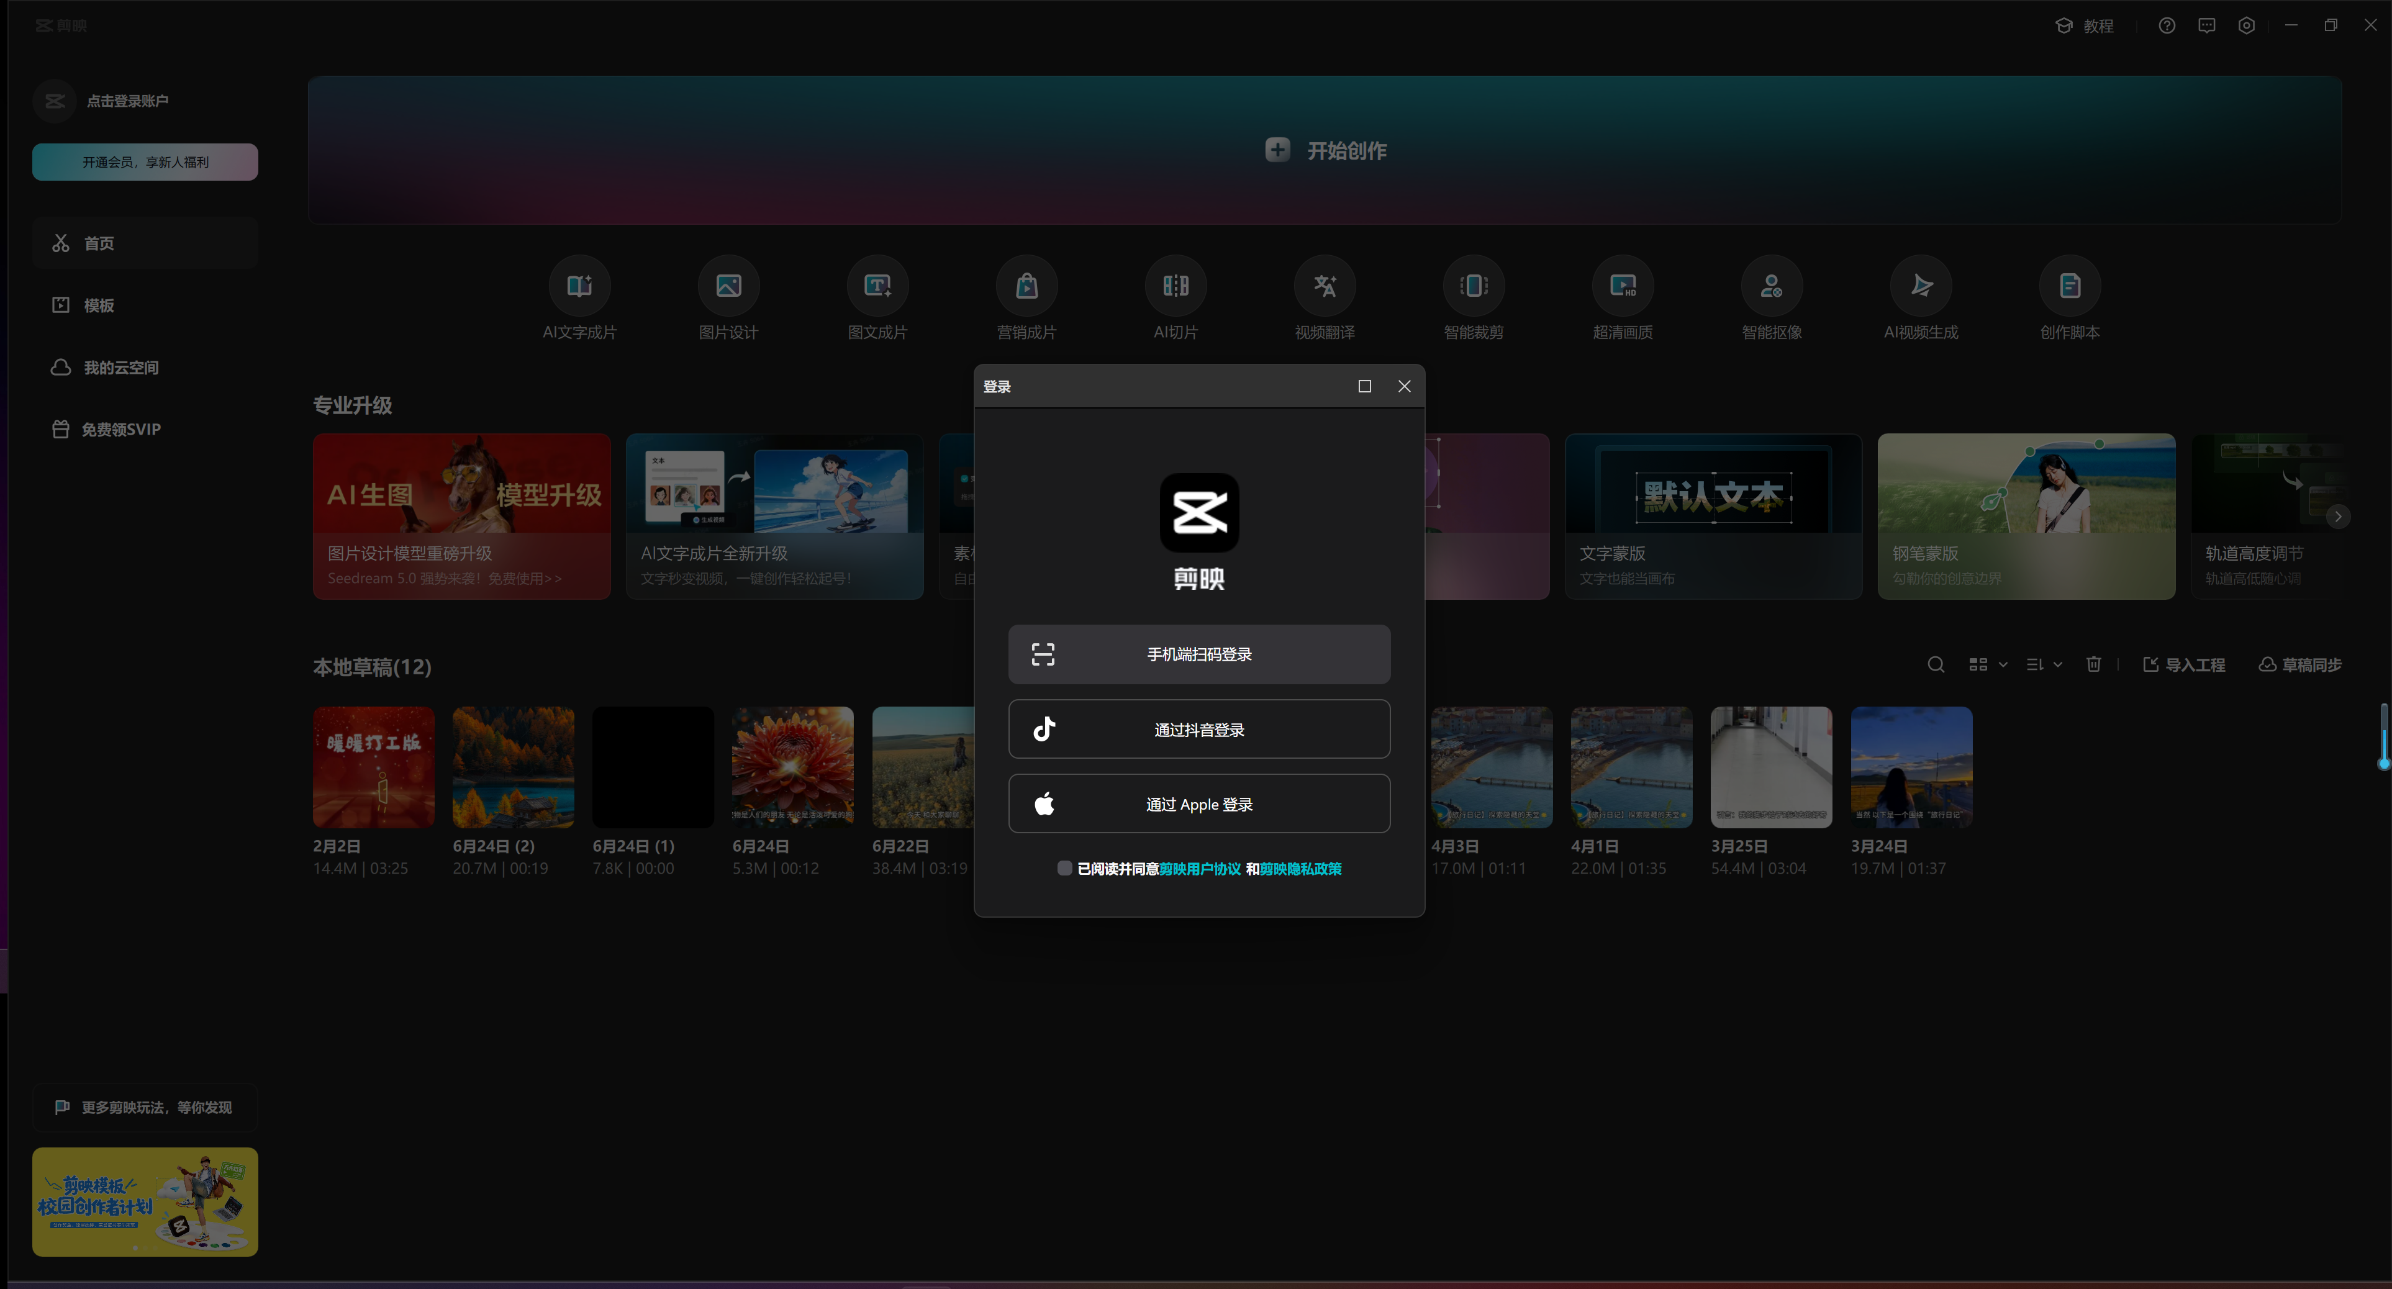The image size is (2392, 1289).
Task: Open the 智能抠像 smart cutout icon
Action: click(x=1772, y=286)
